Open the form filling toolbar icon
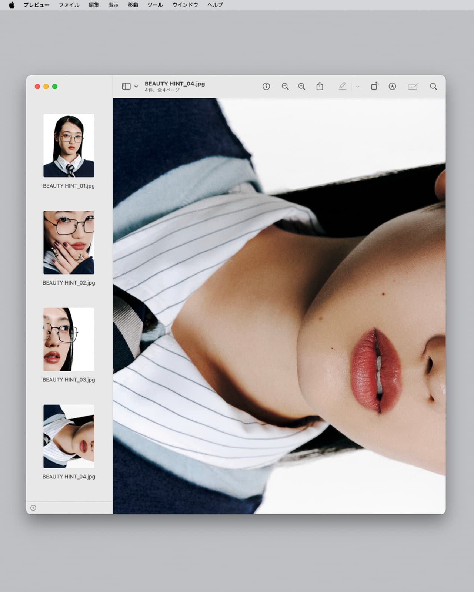This screenshot has height=592, width=474. (413, 87)
